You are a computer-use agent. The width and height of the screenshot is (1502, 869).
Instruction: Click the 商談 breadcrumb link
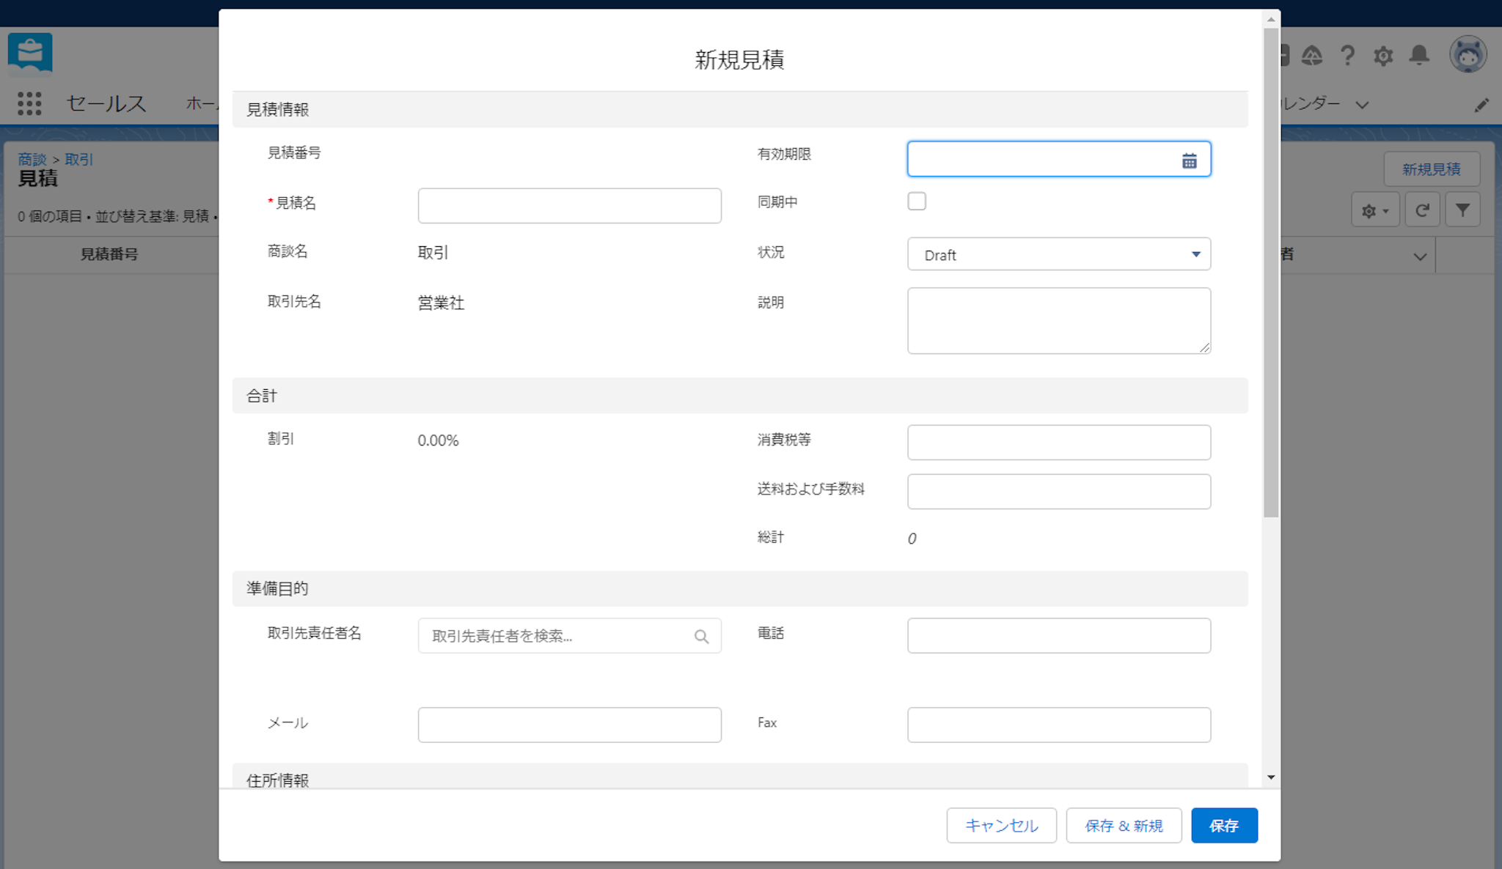click(32, 159)
